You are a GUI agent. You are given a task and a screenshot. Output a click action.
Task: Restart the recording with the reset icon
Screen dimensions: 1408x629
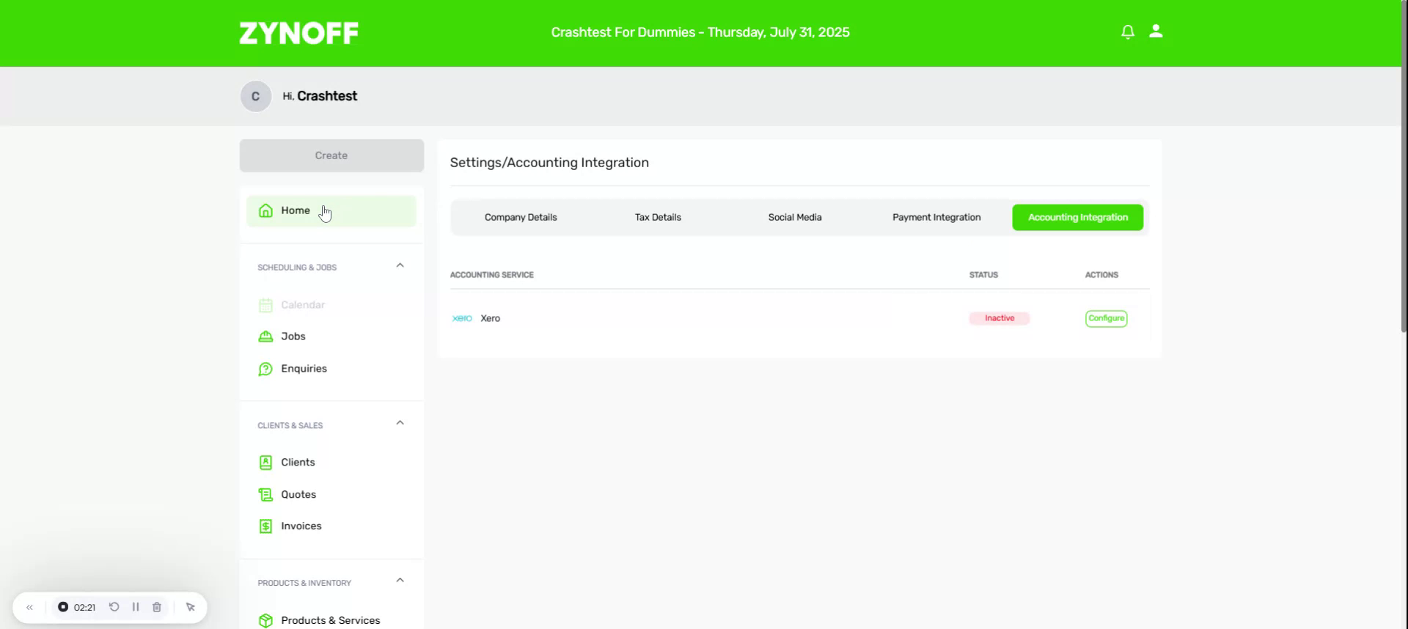point(114,607)
